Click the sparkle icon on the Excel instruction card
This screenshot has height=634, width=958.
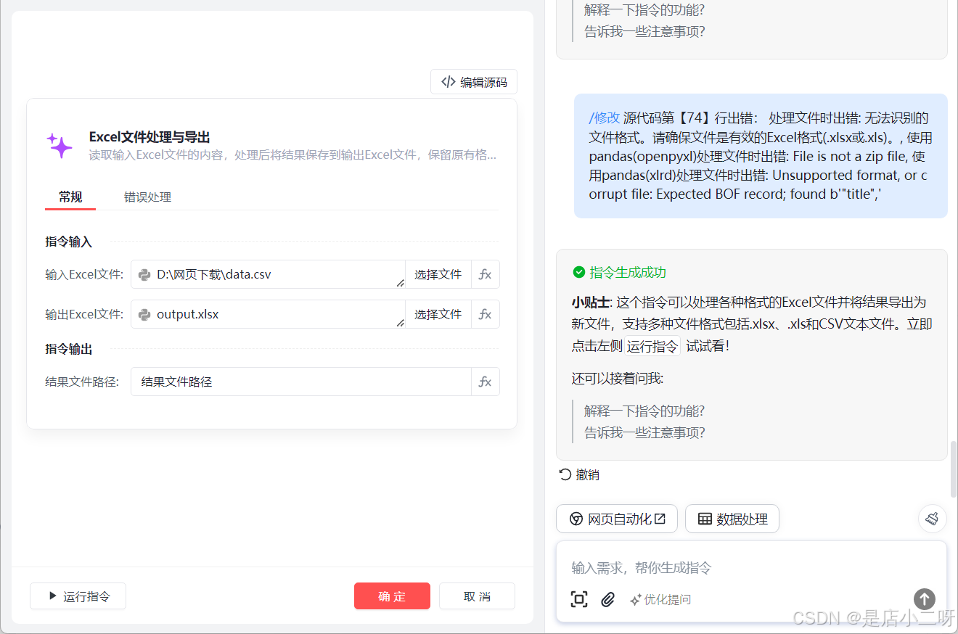61,145
